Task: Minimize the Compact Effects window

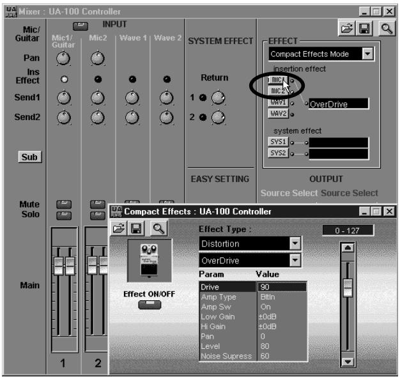Action: point(364,212)
